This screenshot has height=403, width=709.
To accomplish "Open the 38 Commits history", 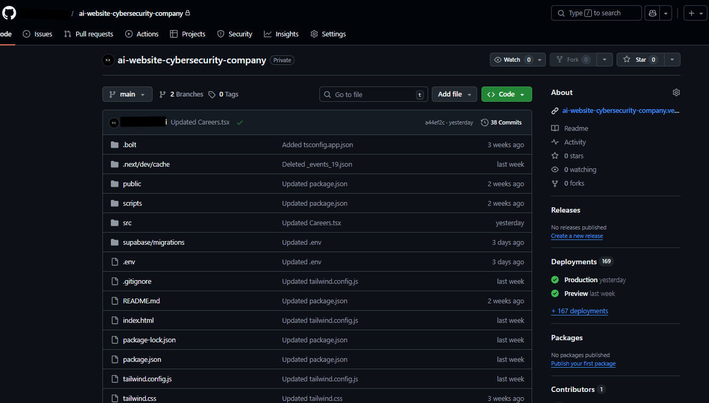I will pyautogui.click(x=501, y=122).
